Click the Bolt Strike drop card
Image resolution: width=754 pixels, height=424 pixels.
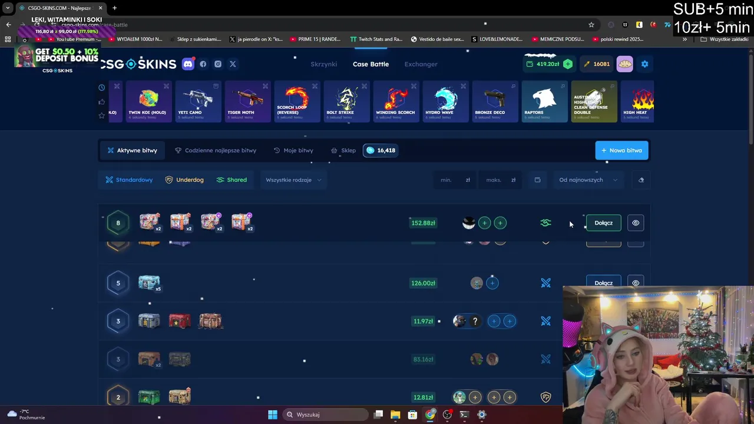click(x=346, y=101)
